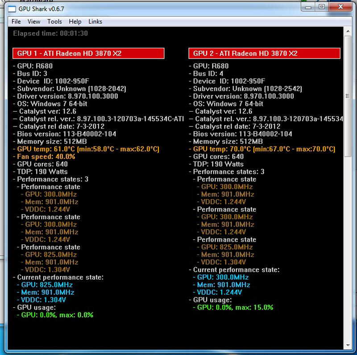Click the 'Fan speed: 40.0%' line
Image resolution: width=357 pixels, height=355 pixels.
click(44, 157)
